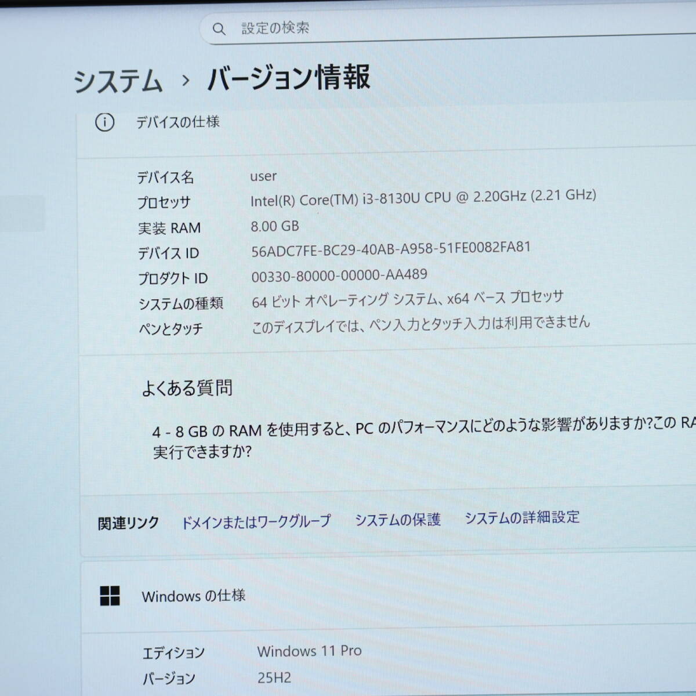
Task: Click the 実装 RAM label
Action: pos(169,228)
